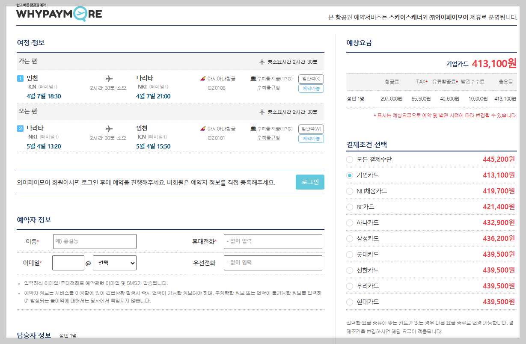
Task: Click Asiana Airlines logo for flight OZ0101
Action: 203,129
